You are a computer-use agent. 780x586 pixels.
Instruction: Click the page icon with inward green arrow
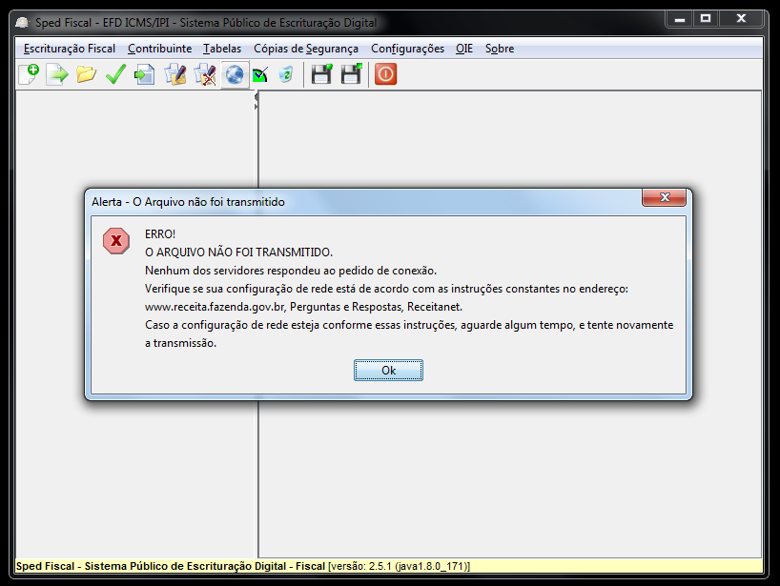(x=144, y=74)
